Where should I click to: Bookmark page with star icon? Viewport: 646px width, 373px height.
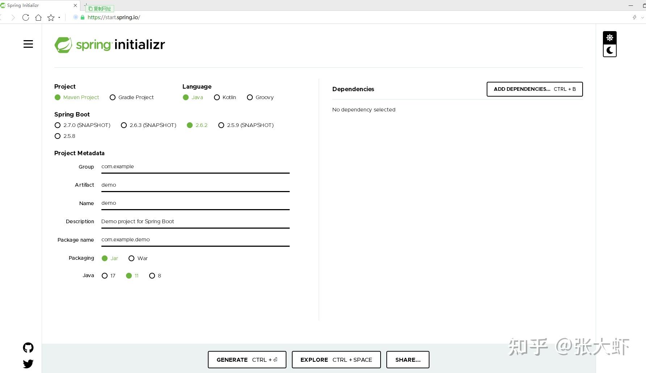(x=51, y=17)
